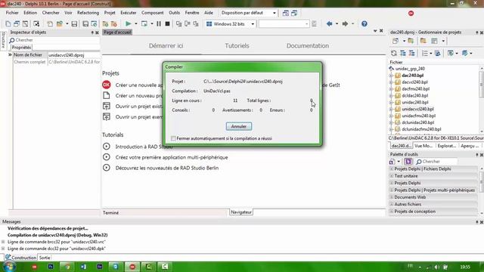Select the Documentation tab on welcome page
This screenshot has width=484, height=272.
point(308,45)
